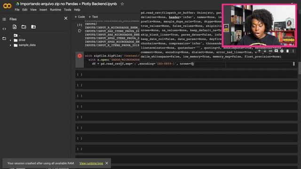Open the Colab logo home
This screenshot has height=169, width=301.
(x=7, y=6)
